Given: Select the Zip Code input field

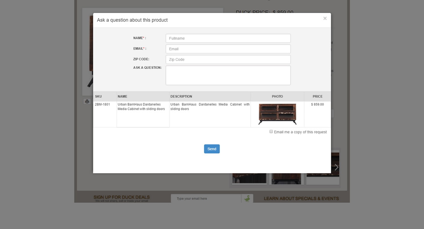Looking at the screenshot, I should tap(228, 60).
